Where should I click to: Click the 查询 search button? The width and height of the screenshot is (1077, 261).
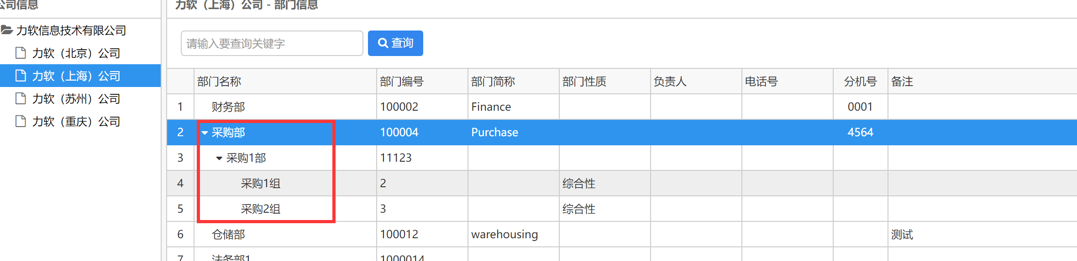pyautogui.click(x=395, y=43)
